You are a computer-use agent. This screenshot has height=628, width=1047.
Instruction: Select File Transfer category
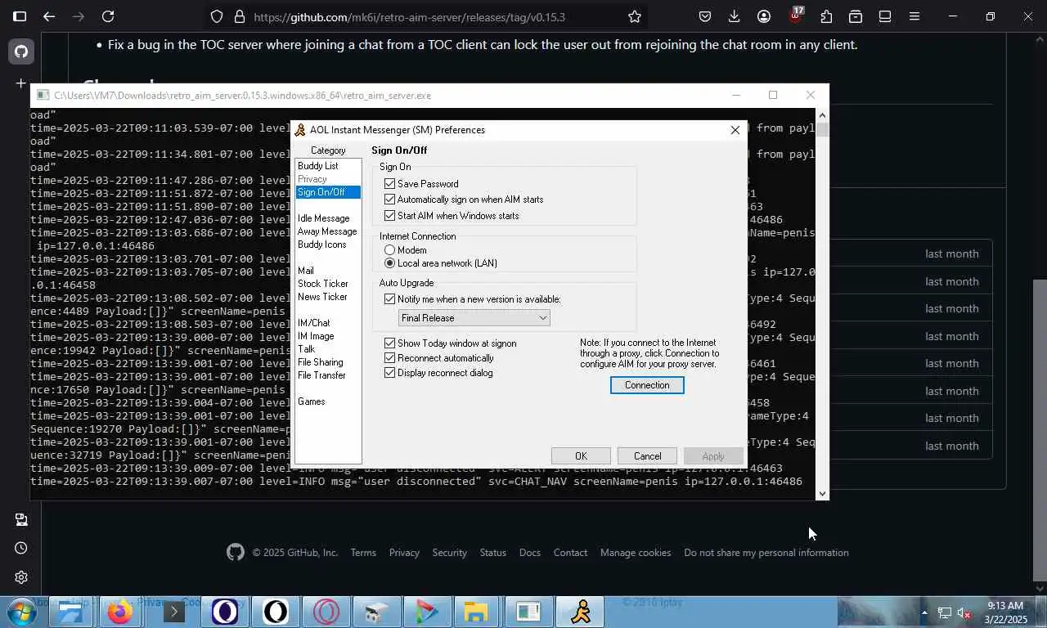[x=321, y=375]
